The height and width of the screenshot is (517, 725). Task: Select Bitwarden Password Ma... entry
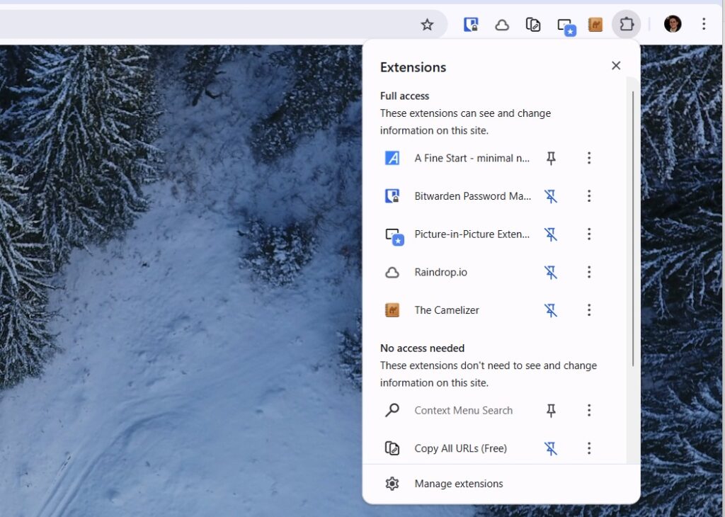coord(472,196)
